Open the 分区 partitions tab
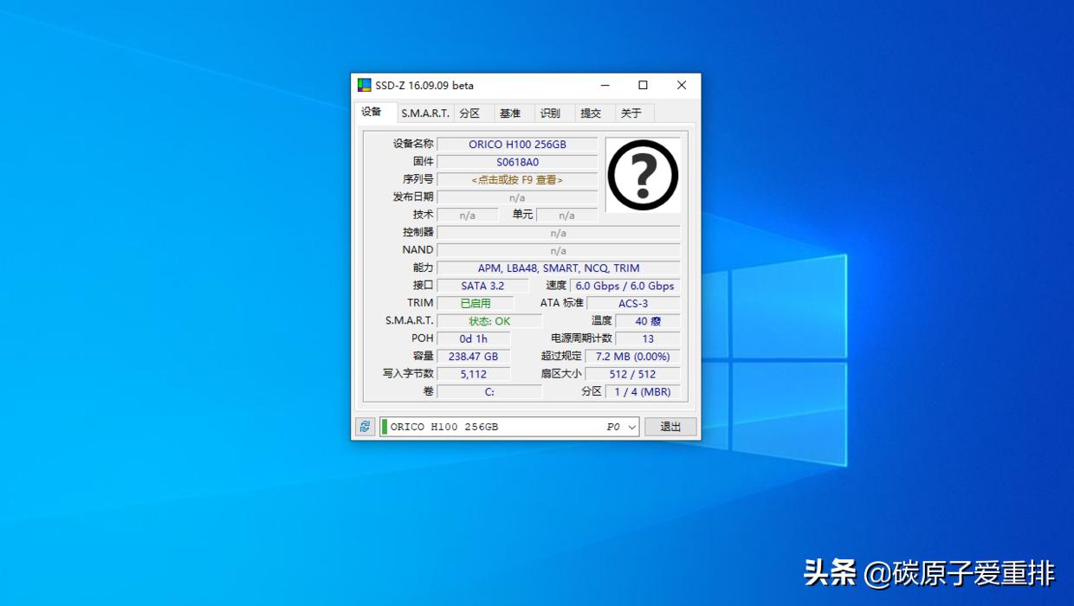The height and width of the screenshot is (606, 1074). coord(471,113)
